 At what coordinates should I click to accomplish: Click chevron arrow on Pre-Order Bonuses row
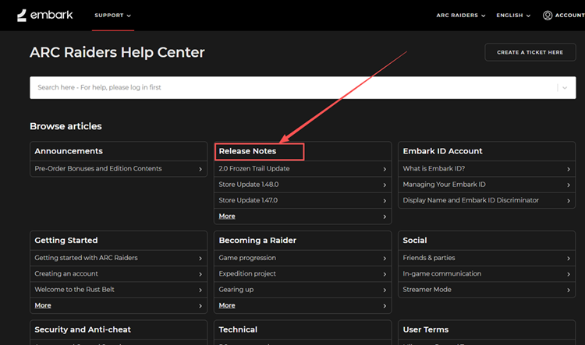pyautogui.click(x=200, y=169)
